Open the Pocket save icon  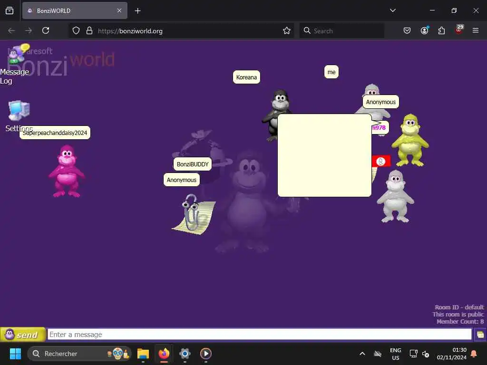(x=407, y=30)
